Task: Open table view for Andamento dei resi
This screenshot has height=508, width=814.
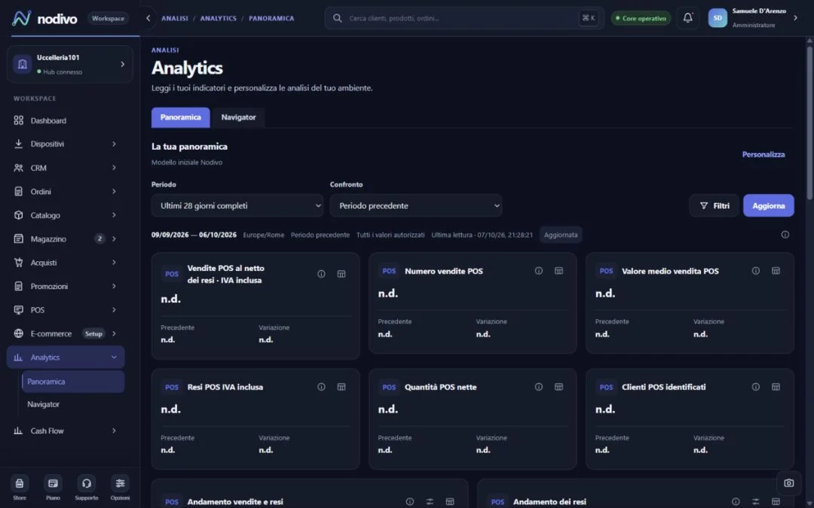Action: point(776,502)
